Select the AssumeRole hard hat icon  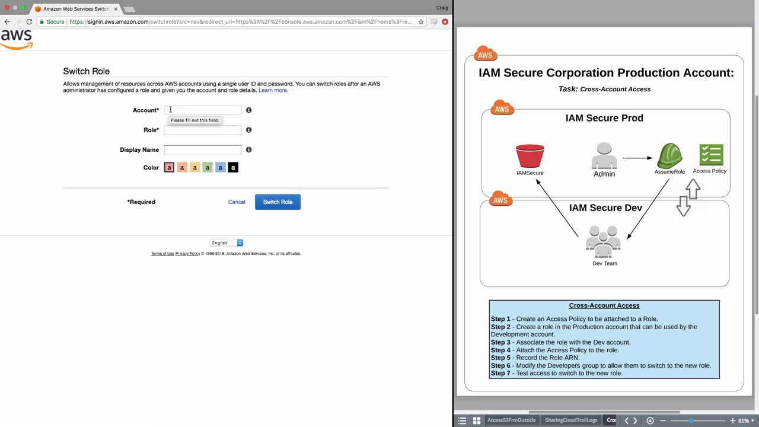(x=669, y=155)
